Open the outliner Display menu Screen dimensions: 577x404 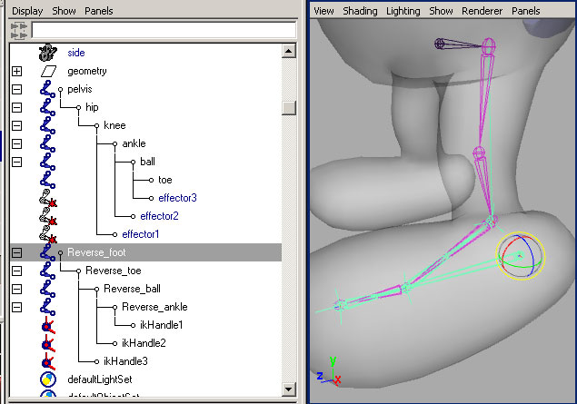pos(27,11)
